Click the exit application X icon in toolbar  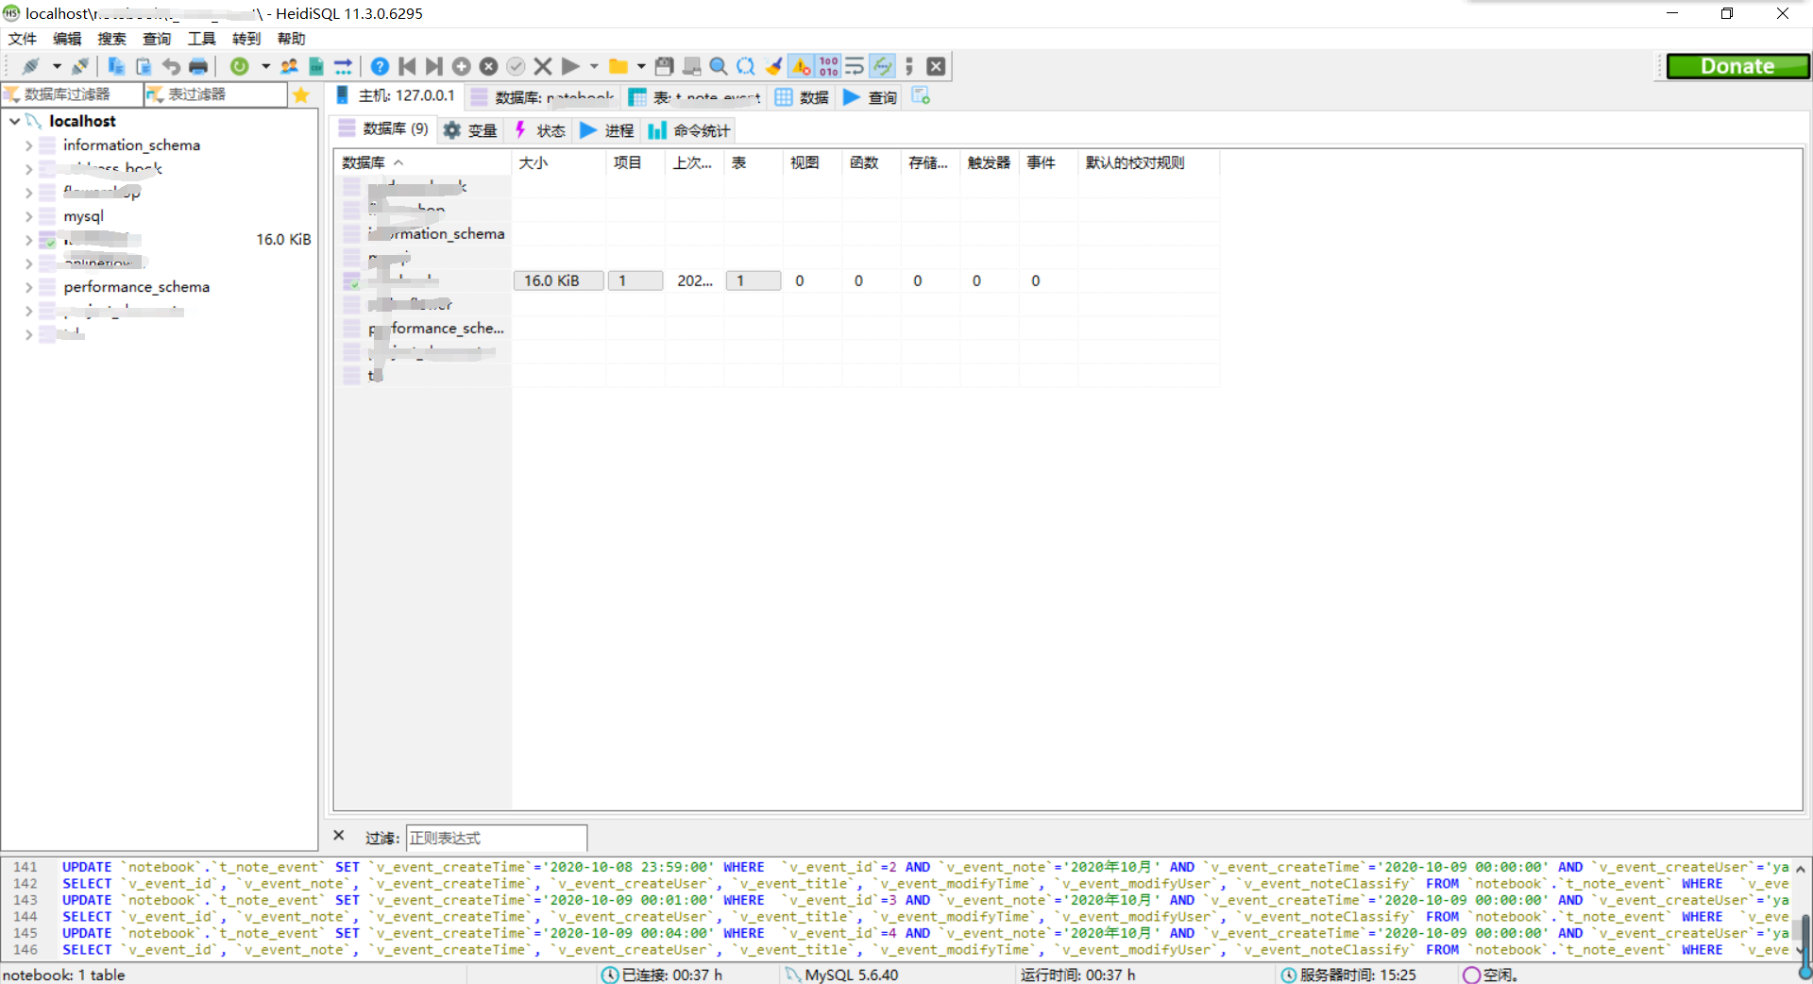click(936, 66)
